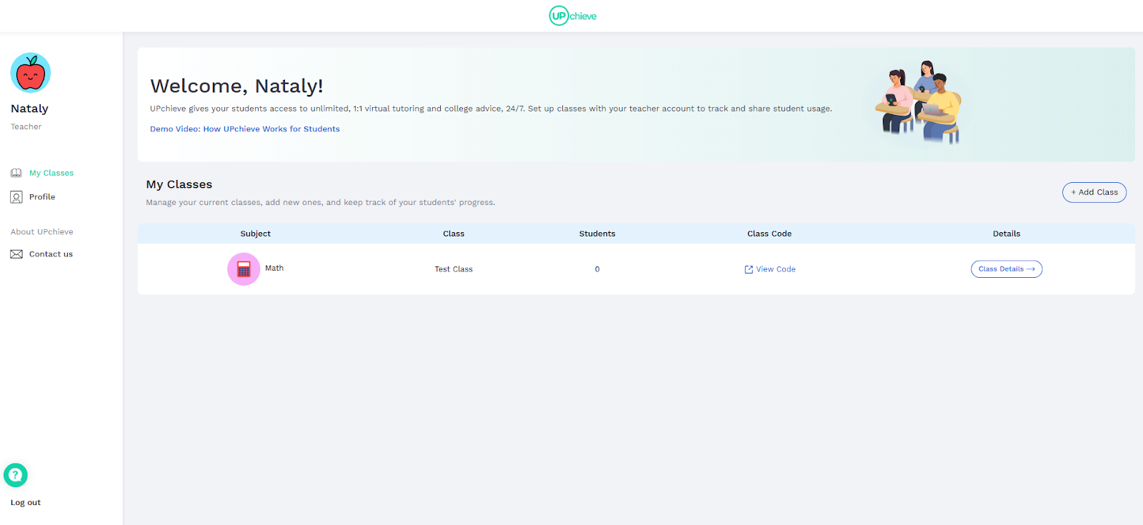Screen dimensions: 1143x525
Task: Click the Teacher role label
Action: click(26, 127)
